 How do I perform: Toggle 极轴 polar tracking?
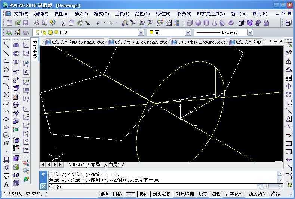[144, 194]
